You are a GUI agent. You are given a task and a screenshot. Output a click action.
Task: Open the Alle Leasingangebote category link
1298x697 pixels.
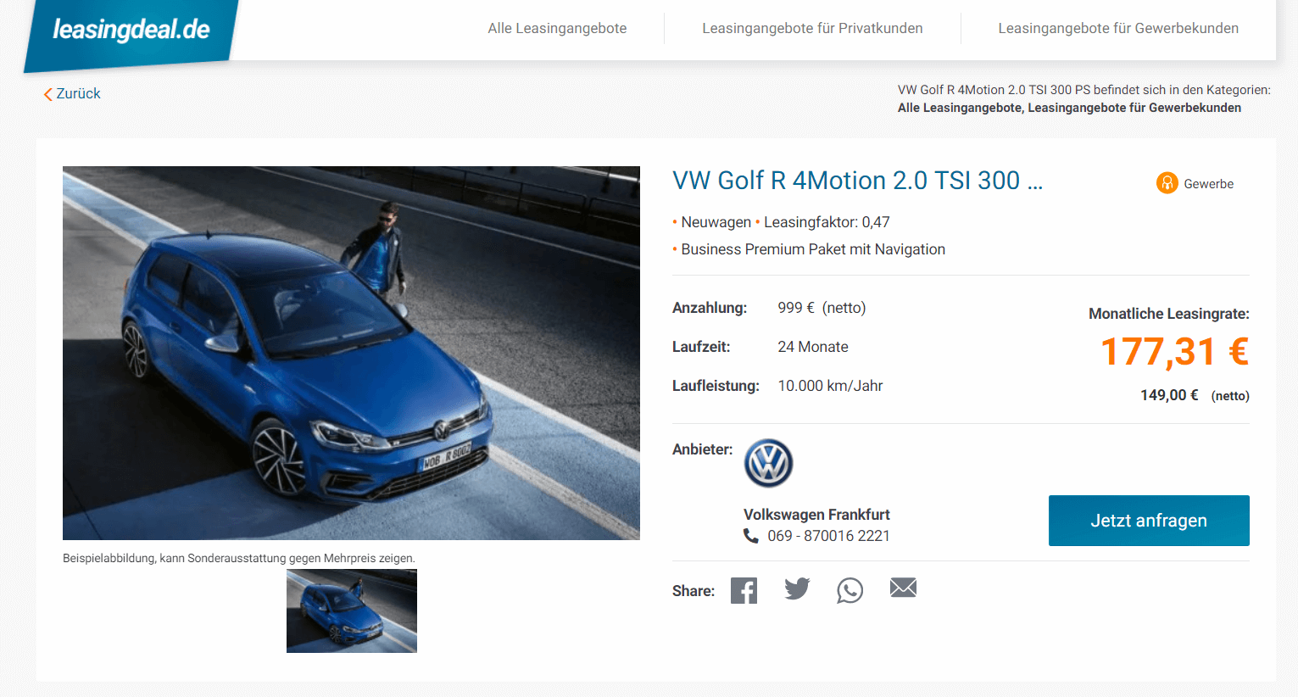(x=961, y=108)
